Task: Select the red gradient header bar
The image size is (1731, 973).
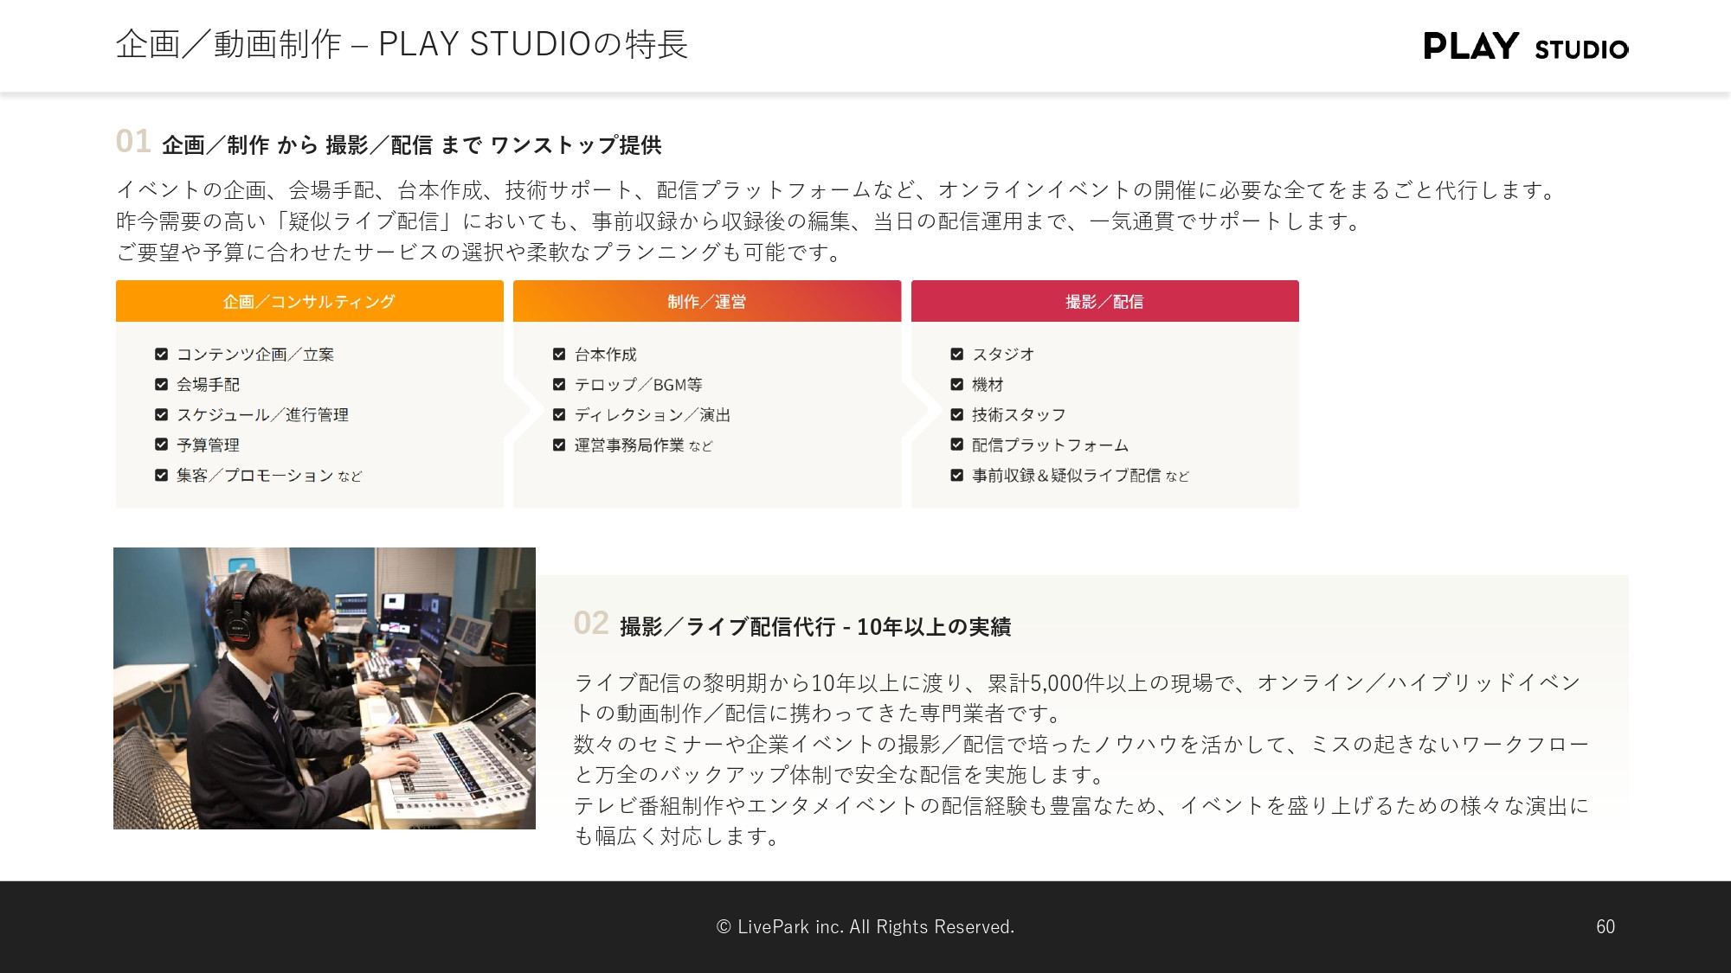Action: click(1105, 302)
